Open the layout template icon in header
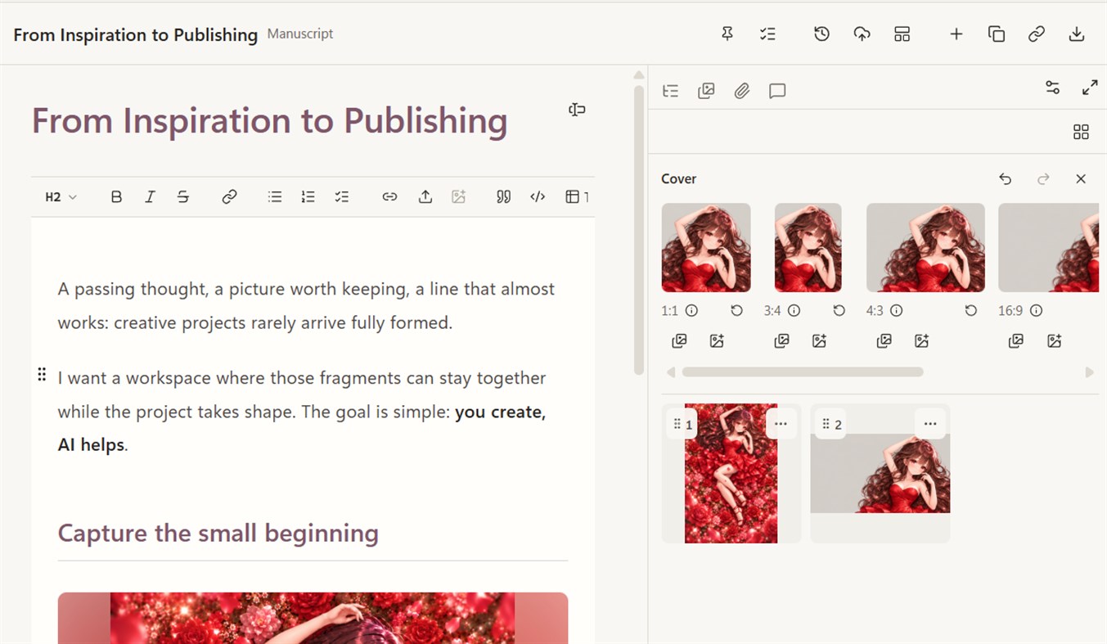Screen dimensions: 1107x644 [902, 34]
